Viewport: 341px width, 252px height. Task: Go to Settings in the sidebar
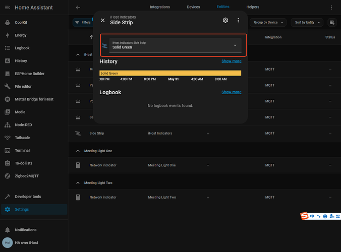34,210
